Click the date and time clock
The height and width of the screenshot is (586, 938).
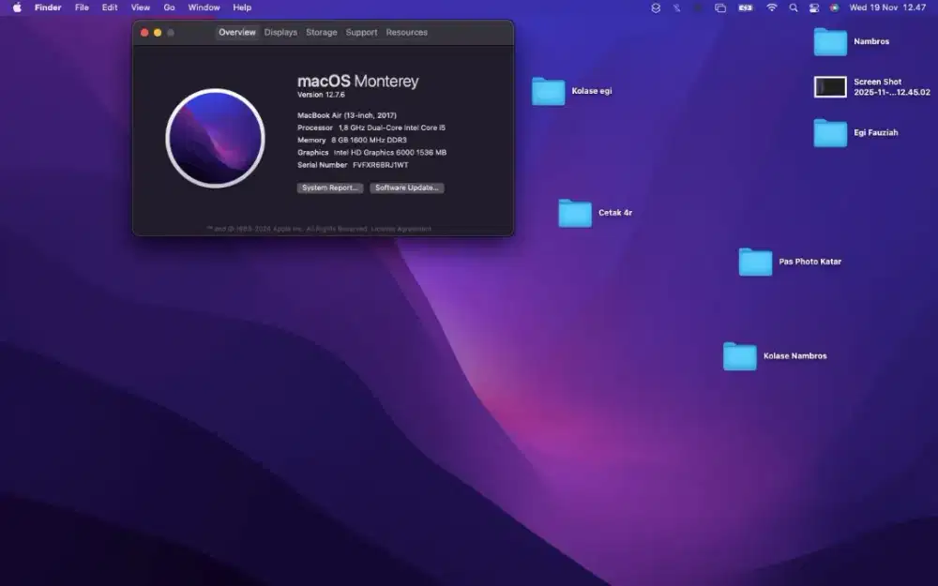pos(887,8)
